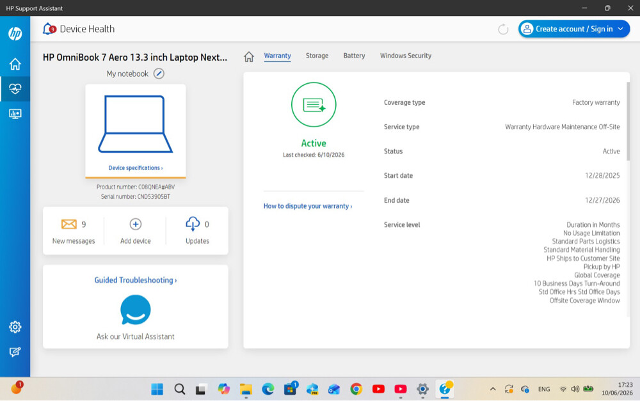Refresh device health with the circular arrow
This screenshot has width=640, height=401.
[503, 29]
